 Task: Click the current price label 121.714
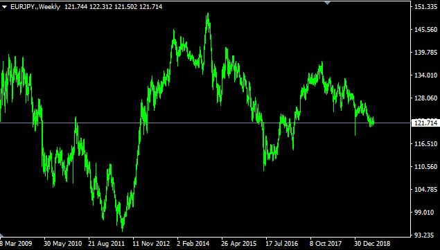[425, 123]
